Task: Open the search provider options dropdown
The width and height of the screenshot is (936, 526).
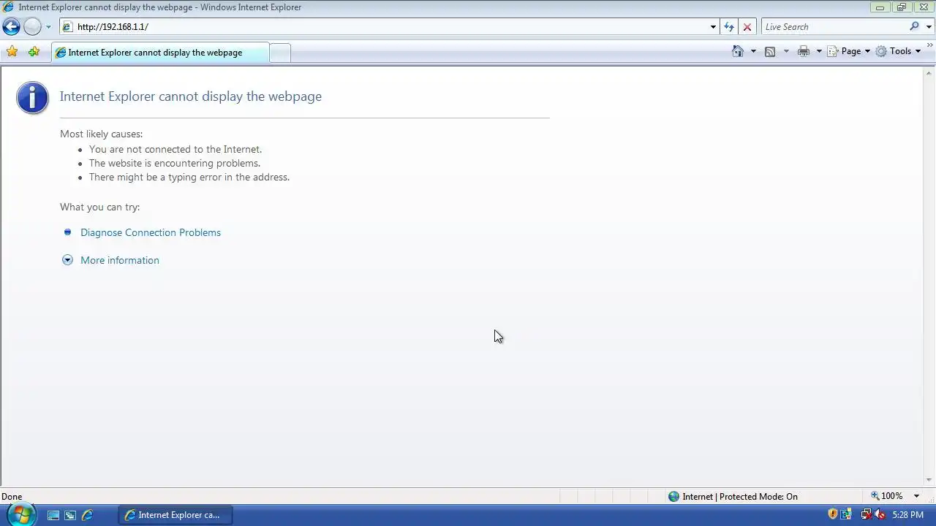Action: pyautogui.click(x=929, y=27)
